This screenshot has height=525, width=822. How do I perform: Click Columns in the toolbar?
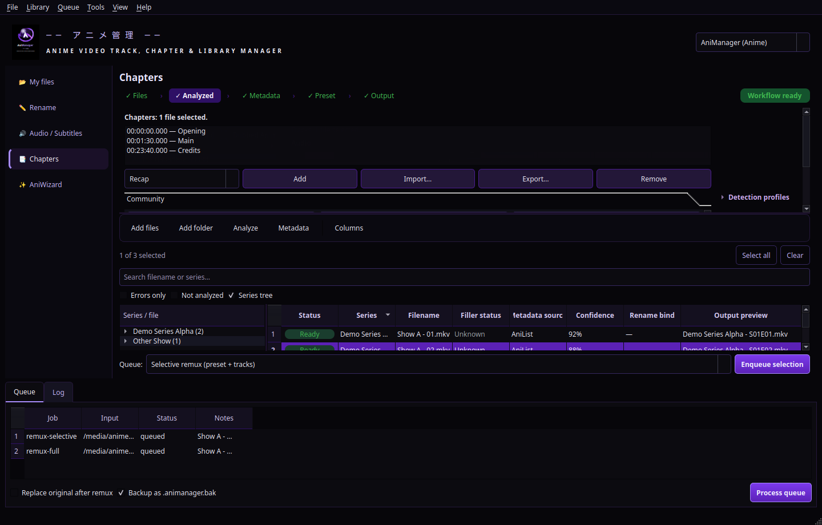349,228
